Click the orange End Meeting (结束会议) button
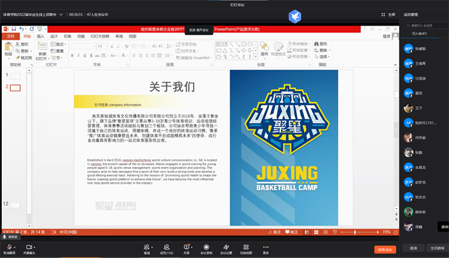This screenshot has width=449, height=258. click(x=385, y=250)
